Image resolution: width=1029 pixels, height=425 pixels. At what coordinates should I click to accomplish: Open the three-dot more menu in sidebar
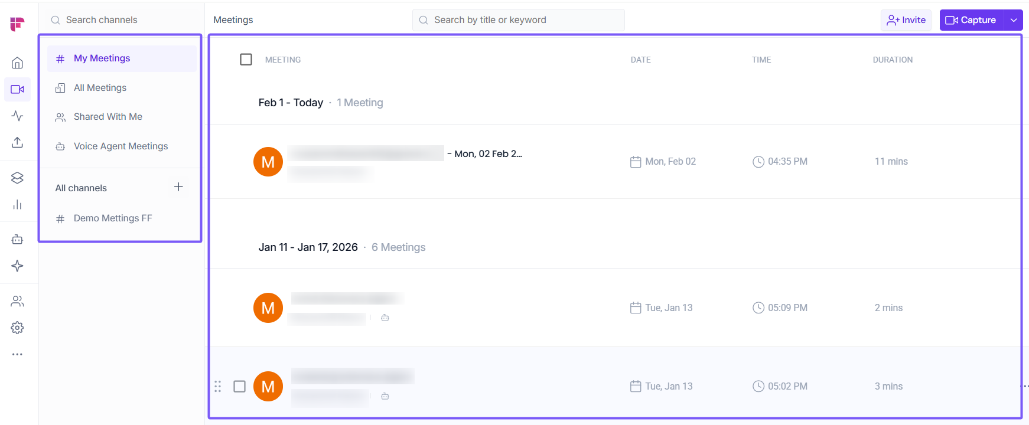pos(18,354)
